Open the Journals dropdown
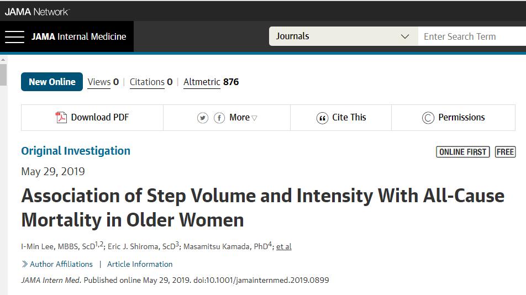This screenshot has width=526, height=295. point(343,36)
